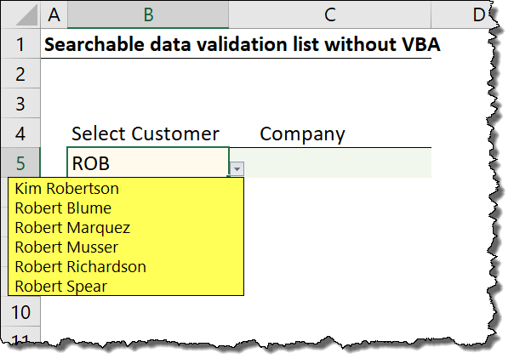Select row 4 header
This screenshot has width=514, height=364.
click(21, 134)
